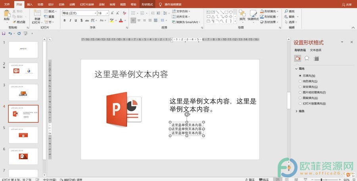Switch to the Insert (插入) tab
Screen dimensions: 357x181
[30, 4]
